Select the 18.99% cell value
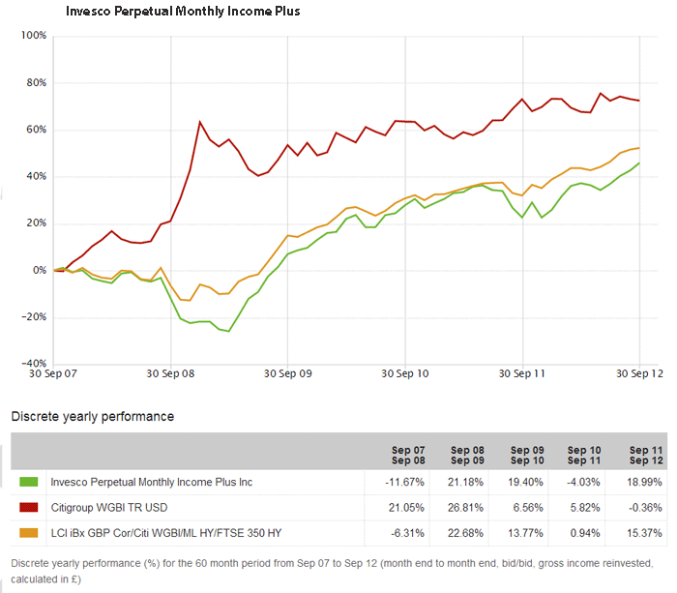This screenshot has height=593, width=677. [644, 482]
